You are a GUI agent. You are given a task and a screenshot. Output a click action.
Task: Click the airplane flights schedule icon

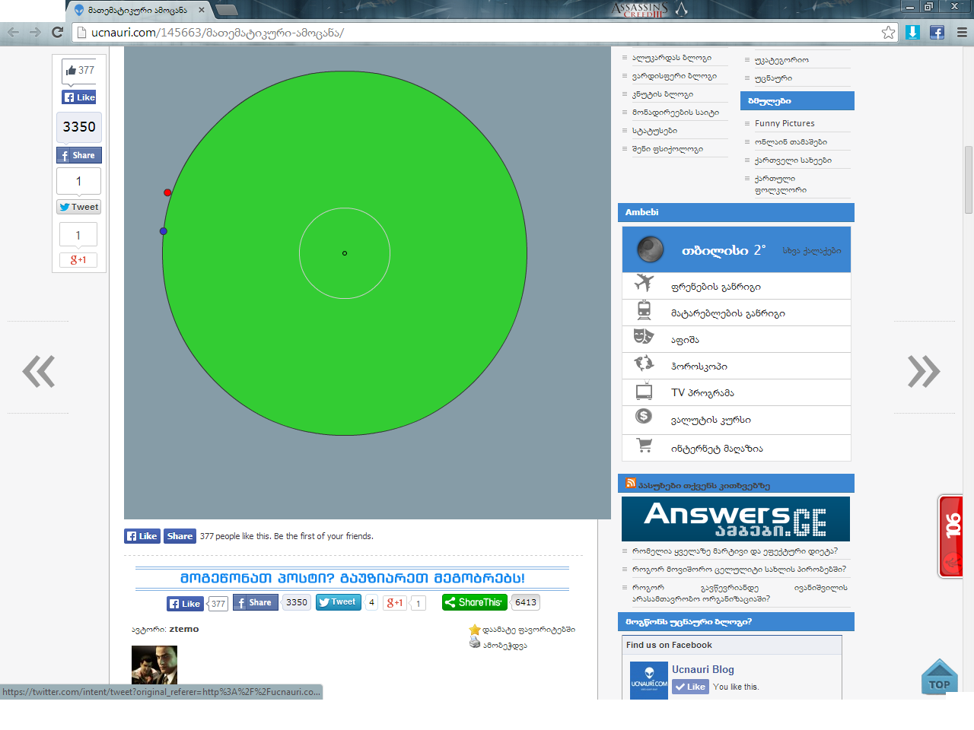644,283
